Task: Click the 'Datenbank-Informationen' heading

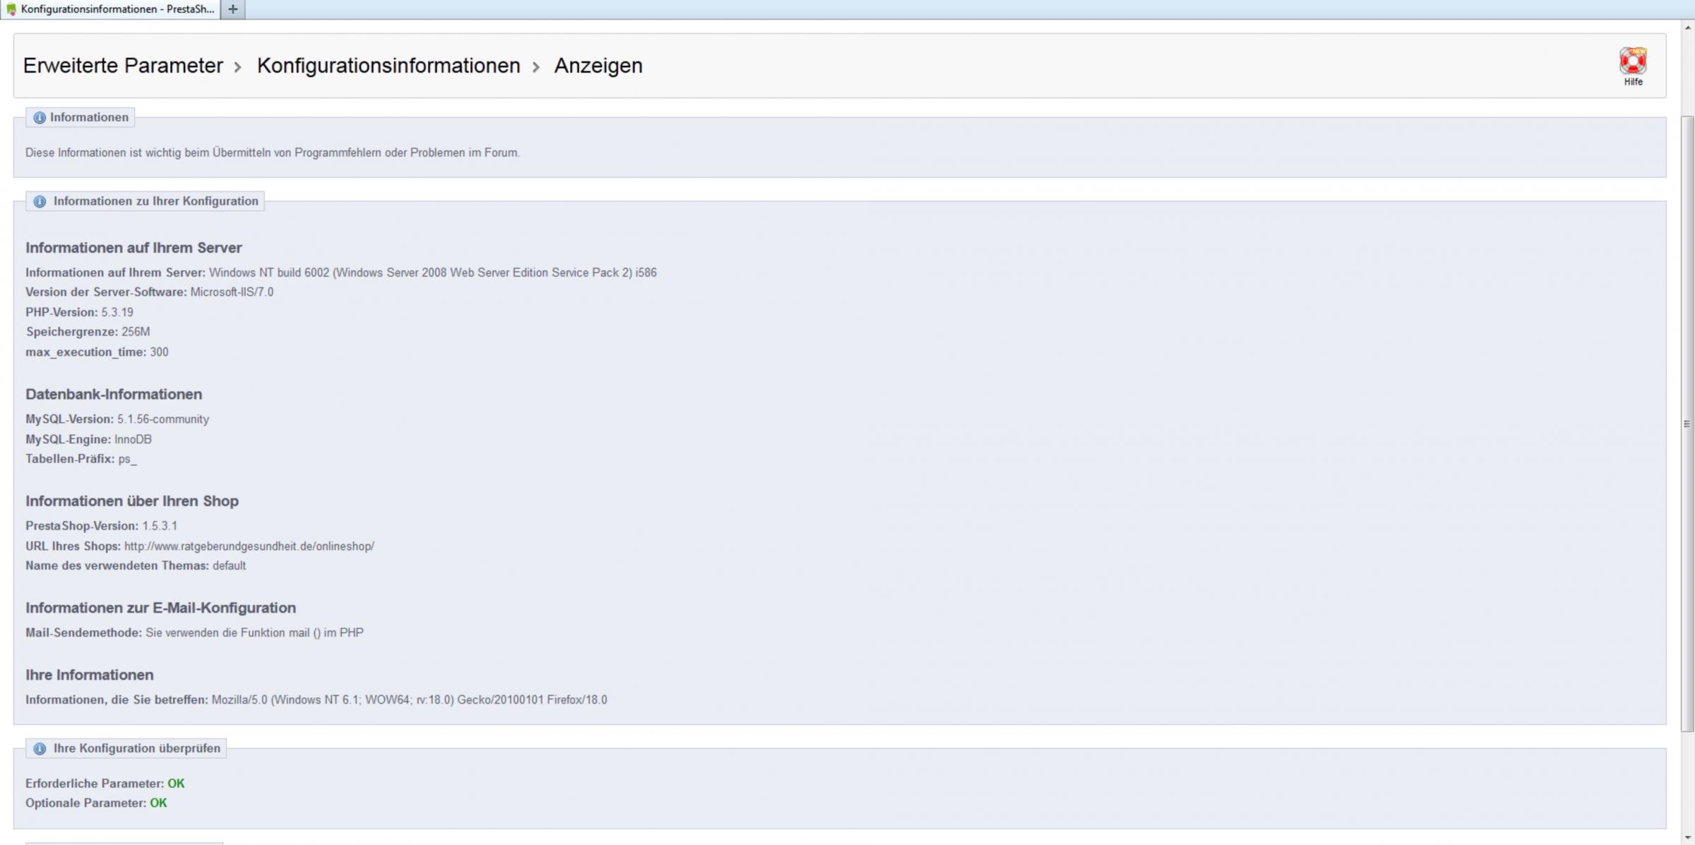Action: (x=114, y=395)
